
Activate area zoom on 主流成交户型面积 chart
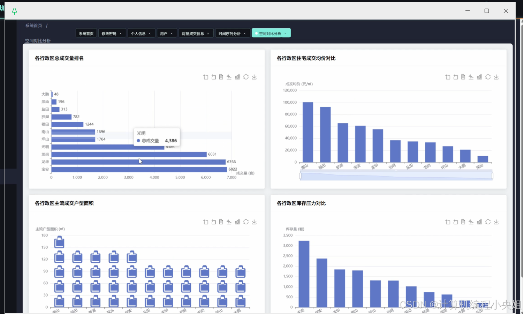click(x=206, y=222)
